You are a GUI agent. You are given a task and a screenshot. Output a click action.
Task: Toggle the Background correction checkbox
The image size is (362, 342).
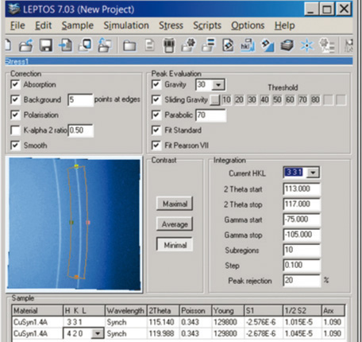pyautogui.click(x=15, y=99)
